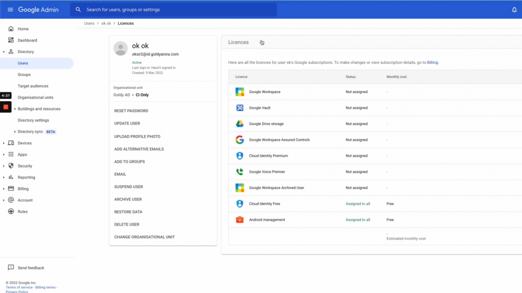Click the Dashboard icon in sidebar
522x293 pixels.
click(x=11, y=40)
